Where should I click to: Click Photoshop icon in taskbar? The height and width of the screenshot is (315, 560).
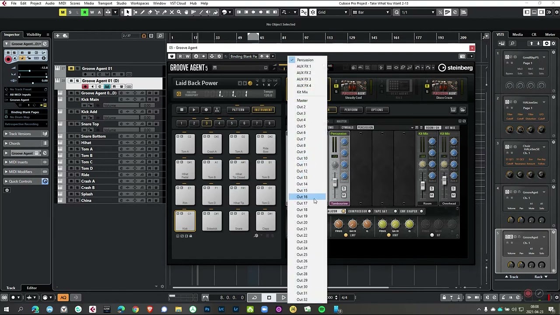(x=207, y=310)
